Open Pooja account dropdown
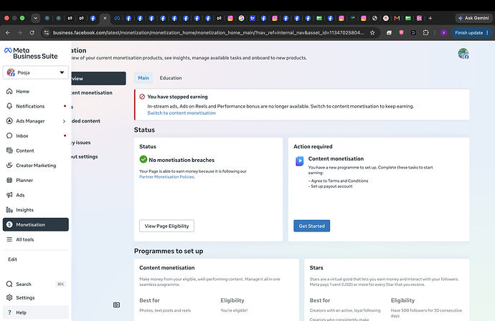The width and height of the screenshot is (495, 321). coord(36,72)
